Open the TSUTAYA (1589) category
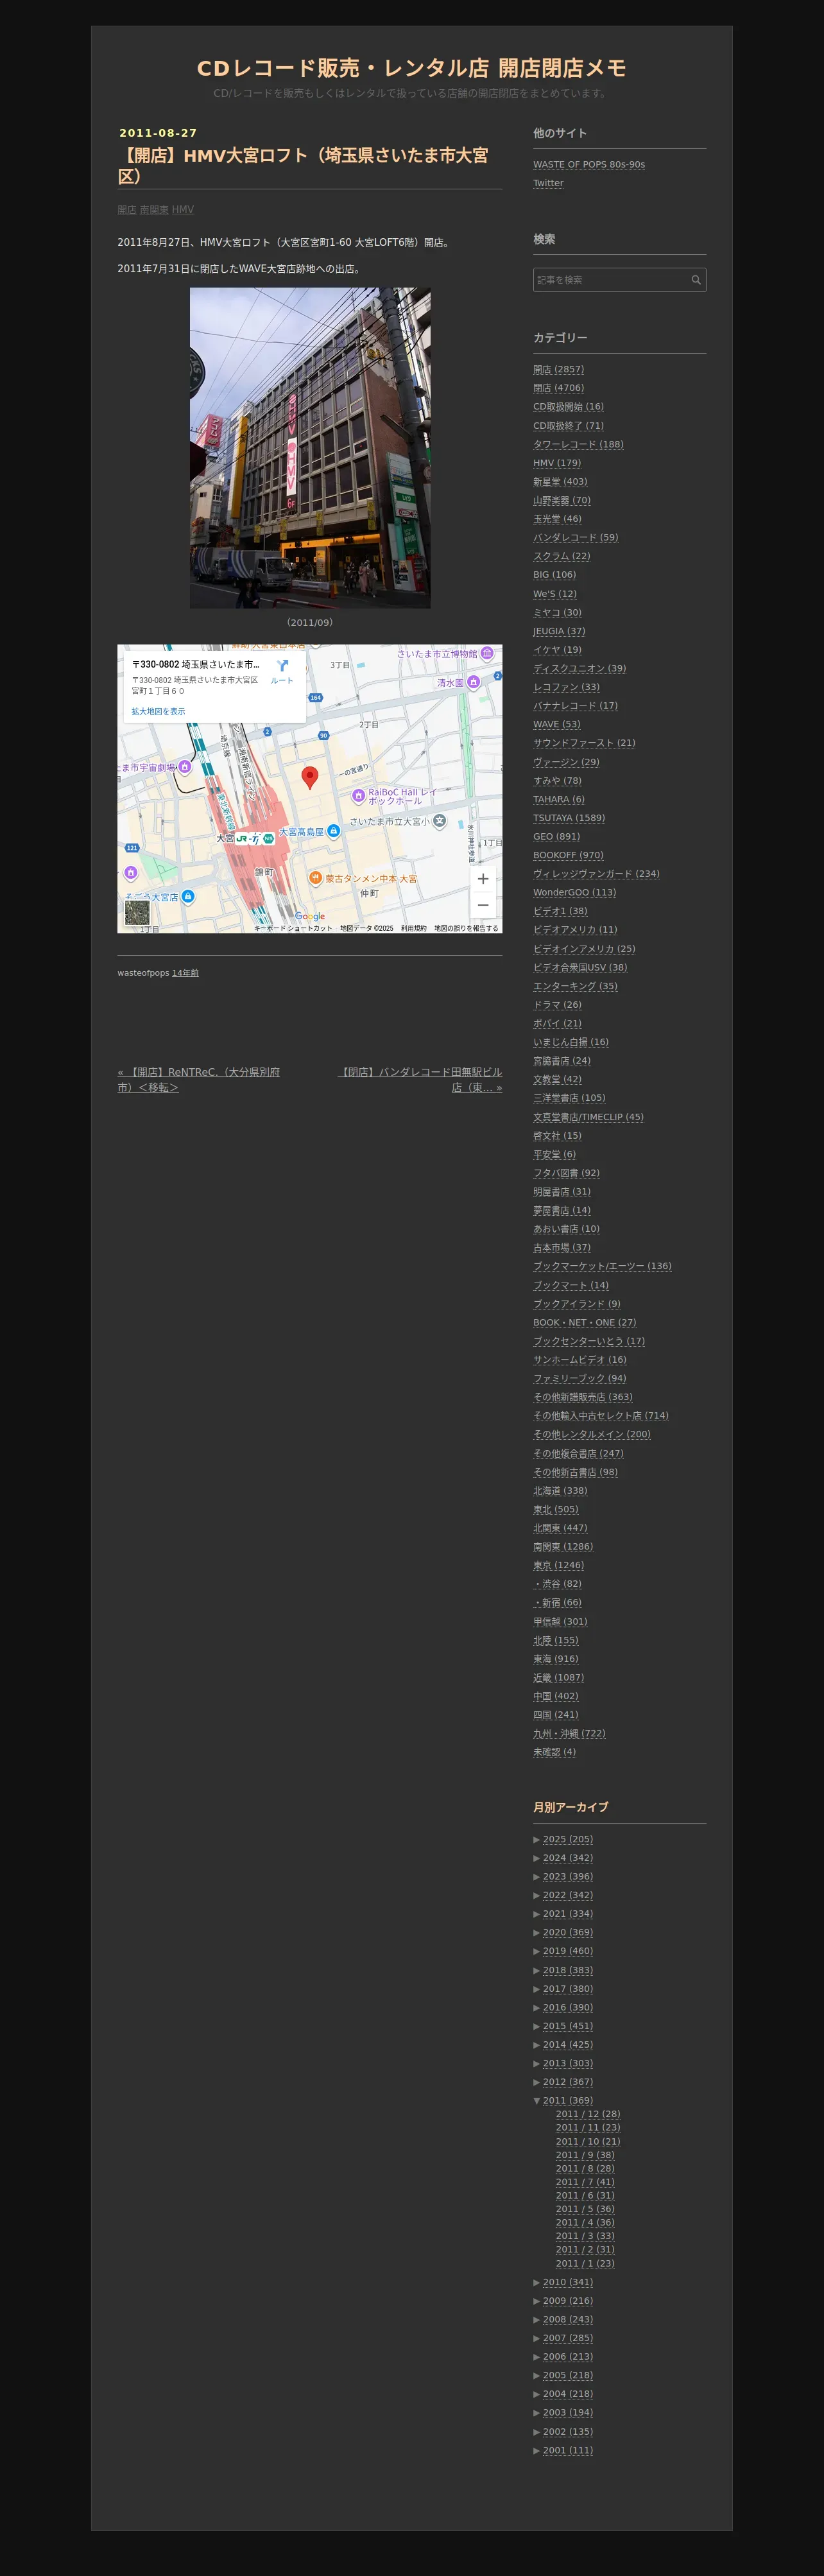Screen dimensions: 824x2576 [x=569, y=818]
